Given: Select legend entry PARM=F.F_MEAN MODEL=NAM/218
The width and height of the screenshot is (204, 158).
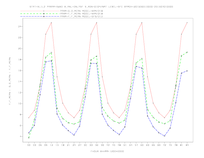Looking at the screenshot, I should [81, 14].
